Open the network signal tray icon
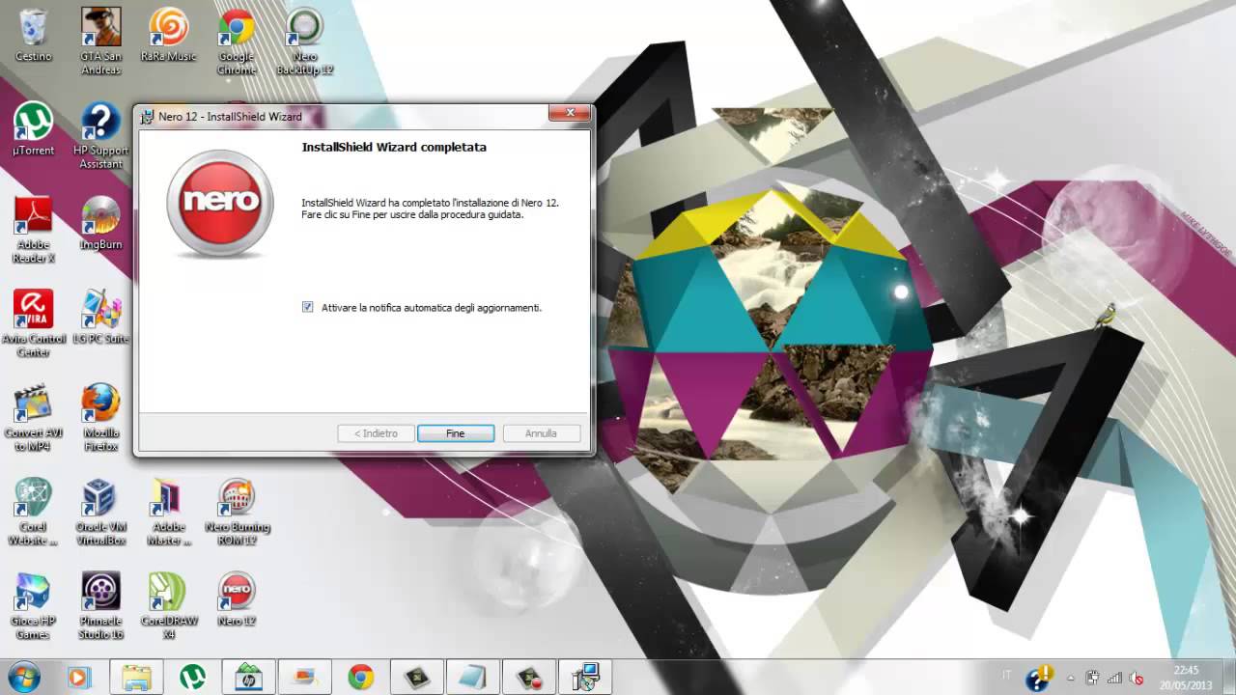 [x=1114, y=678]
